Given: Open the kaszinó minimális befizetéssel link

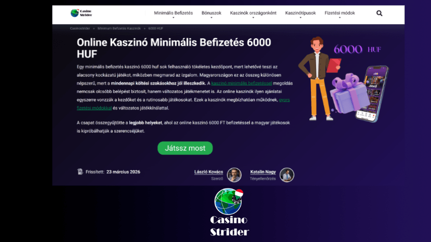Looking at the screenshot, I should (241, 83).
